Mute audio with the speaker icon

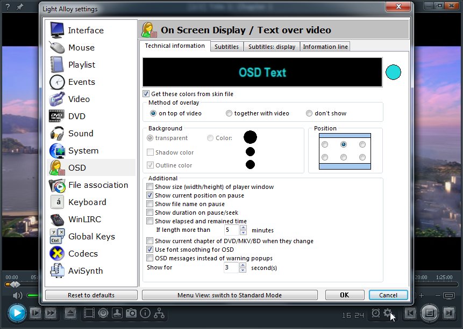pyautogui.click(x=18, y=295)
